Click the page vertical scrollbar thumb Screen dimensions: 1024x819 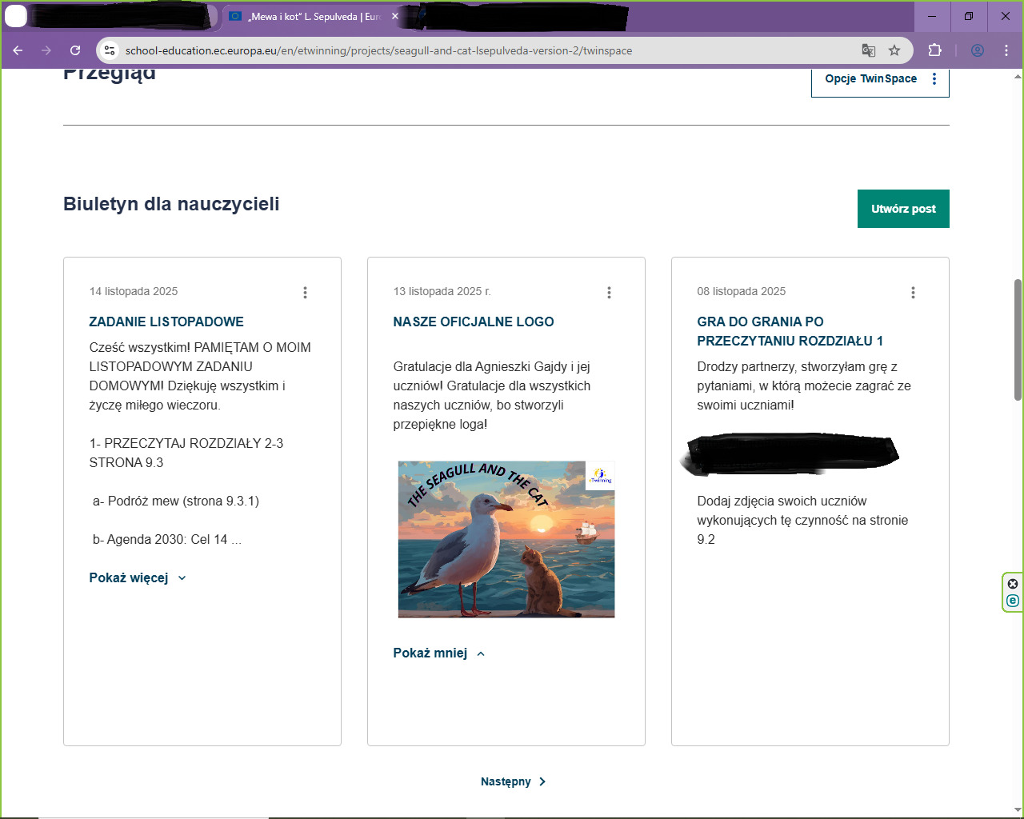click(1018, 340)
